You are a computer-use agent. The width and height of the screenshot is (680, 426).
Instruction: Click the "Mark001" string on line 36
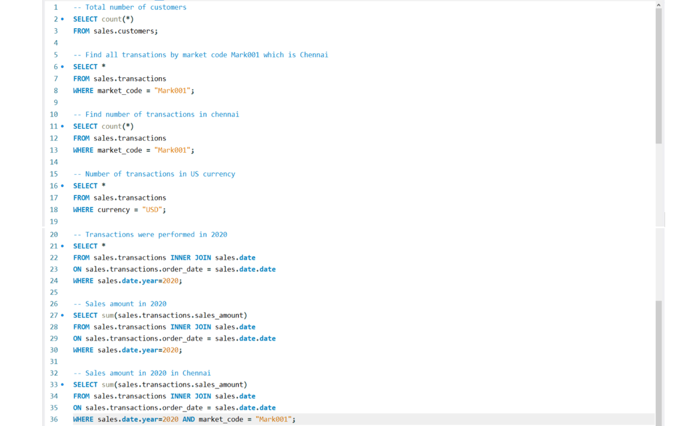tap(274, 420)
